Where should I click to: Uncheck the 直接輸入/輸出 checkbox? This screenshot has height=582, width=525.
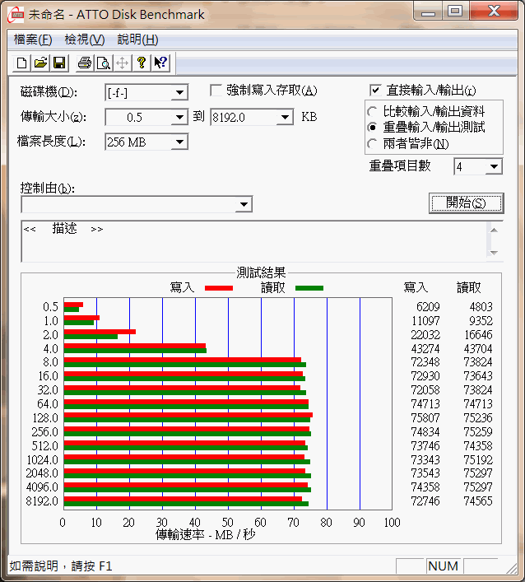point(375,91)
